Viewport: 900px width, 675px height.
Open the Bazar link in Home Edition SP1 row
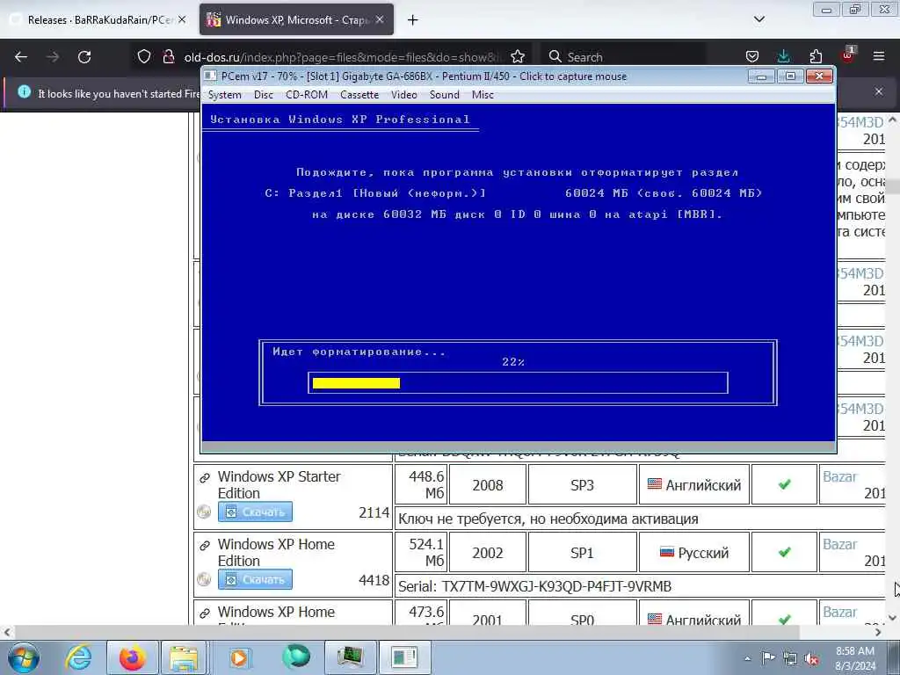(x=839, y=544)
